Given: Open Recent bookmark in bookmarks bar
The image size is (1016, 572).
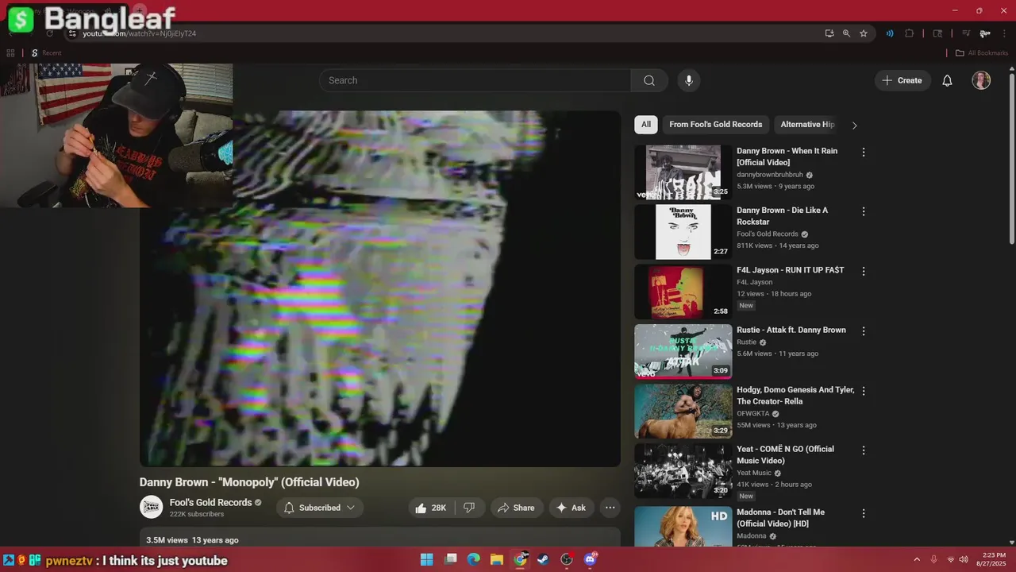Looking at the screenshot, I should point(46,53).
